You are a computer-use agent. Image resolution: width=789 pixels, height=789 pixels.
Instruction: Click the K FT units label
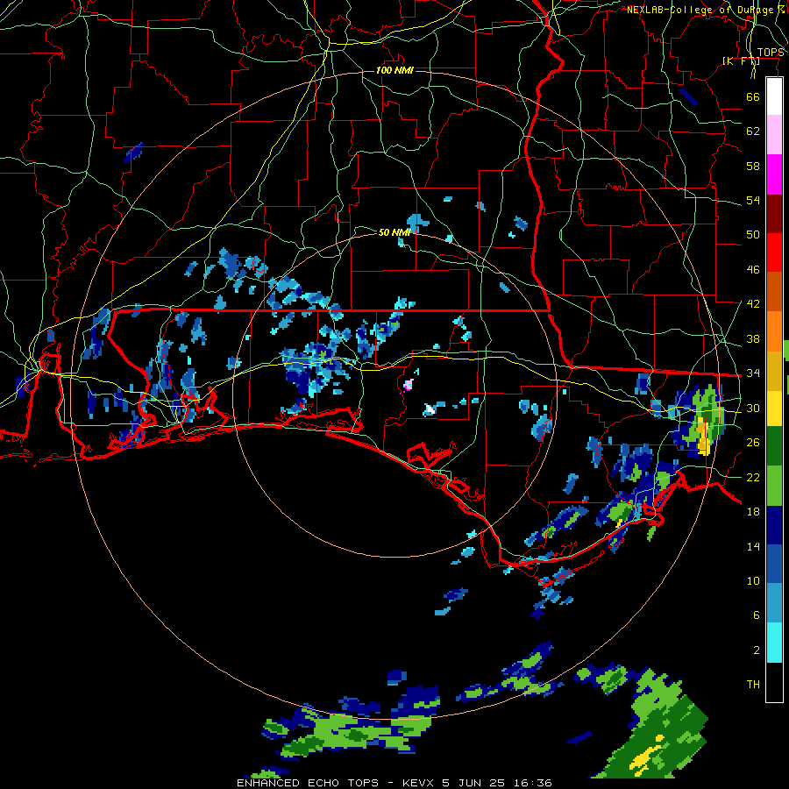click(x=741, y=60)
